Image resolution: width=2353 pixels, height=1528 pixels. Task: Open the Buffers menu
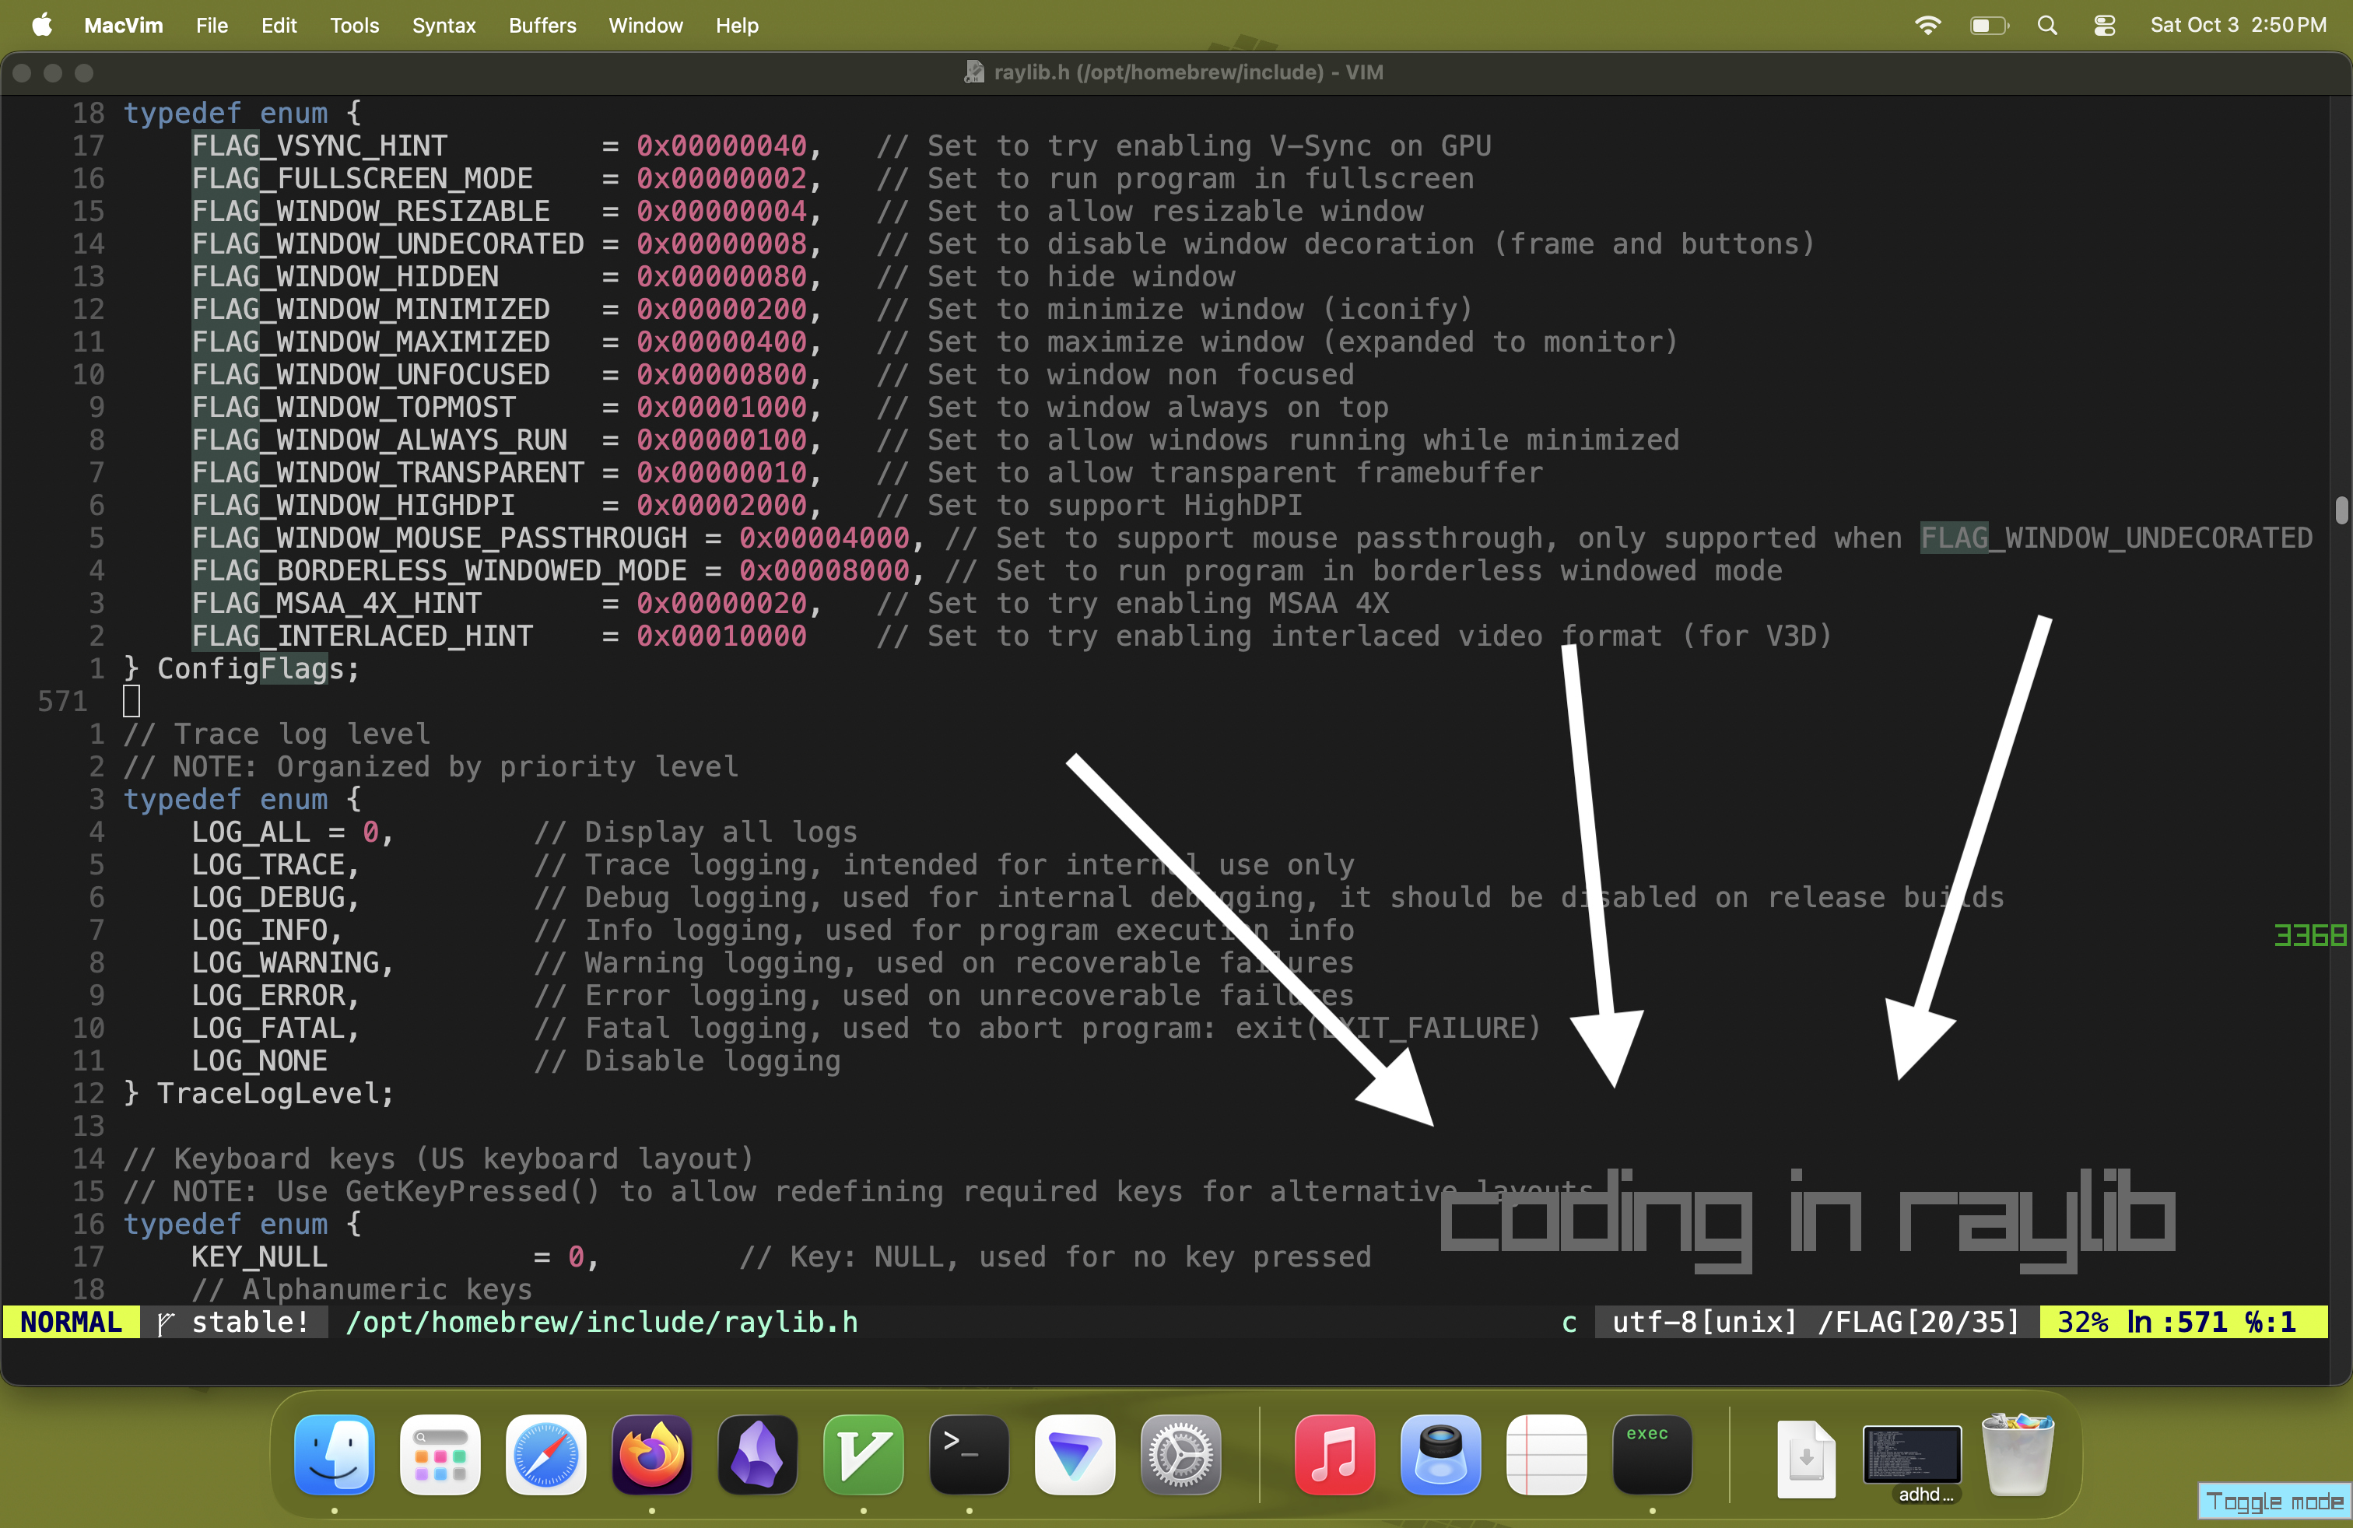542,25
